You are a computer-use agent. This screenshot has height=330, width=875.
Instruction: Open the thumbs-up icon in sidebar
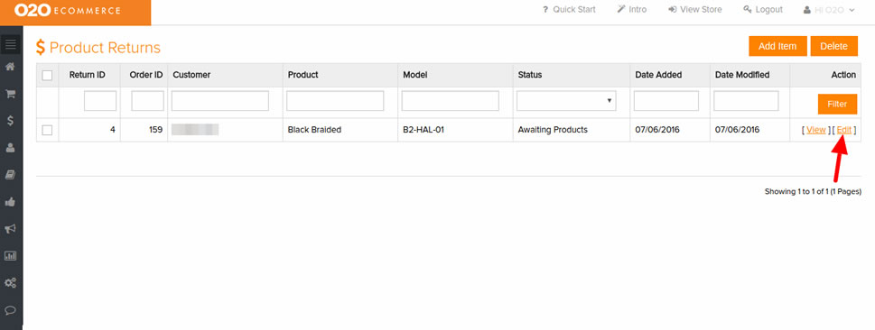pyautogui.click(x=10, y=202)
